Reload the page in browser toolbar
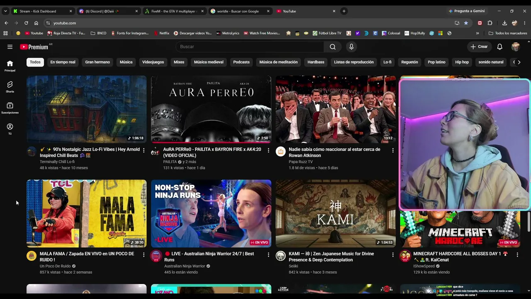 (26, 23)
